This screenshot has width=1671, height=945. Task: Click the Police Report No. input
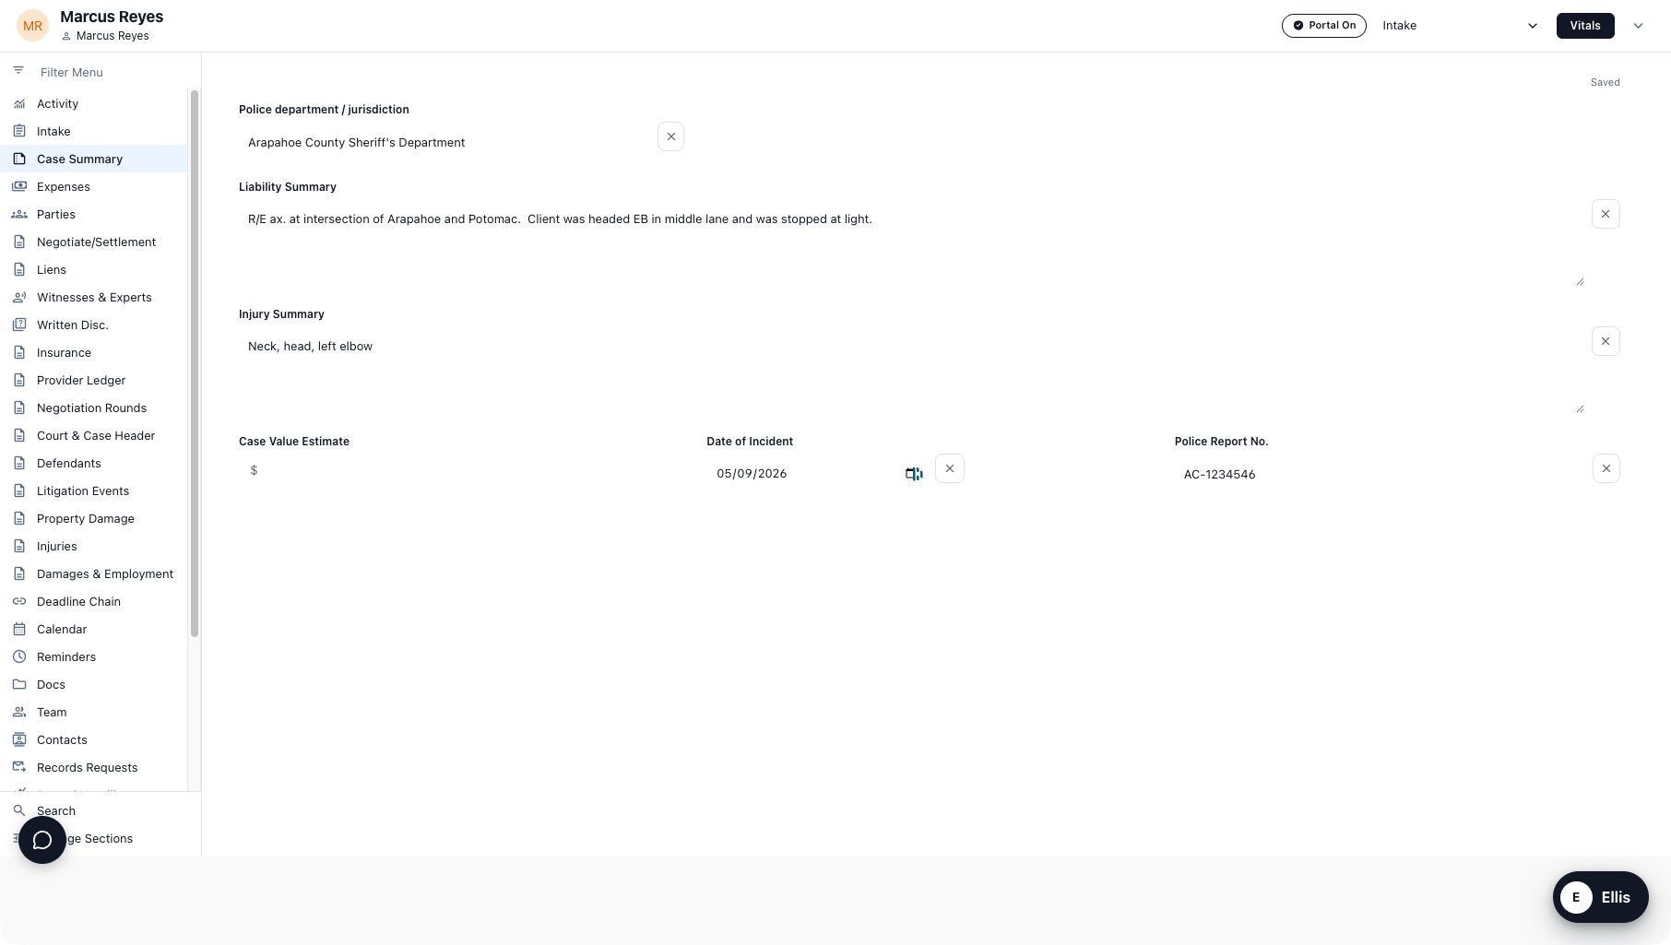(x=1379, y=474)
